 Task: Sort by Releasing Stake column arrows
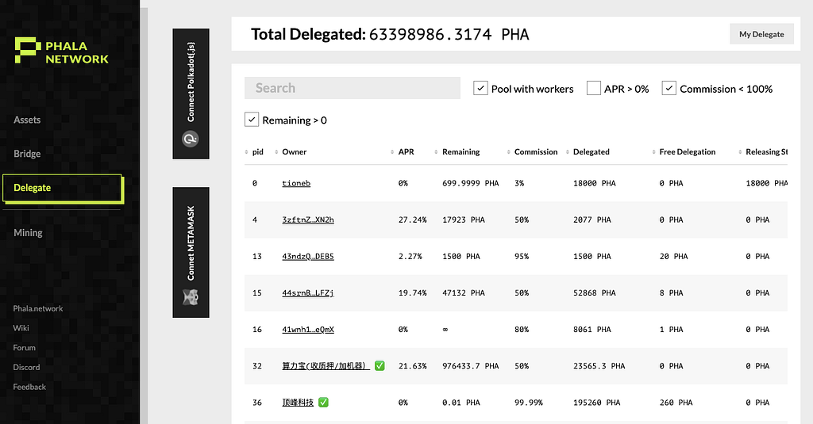tap(740, 152)
